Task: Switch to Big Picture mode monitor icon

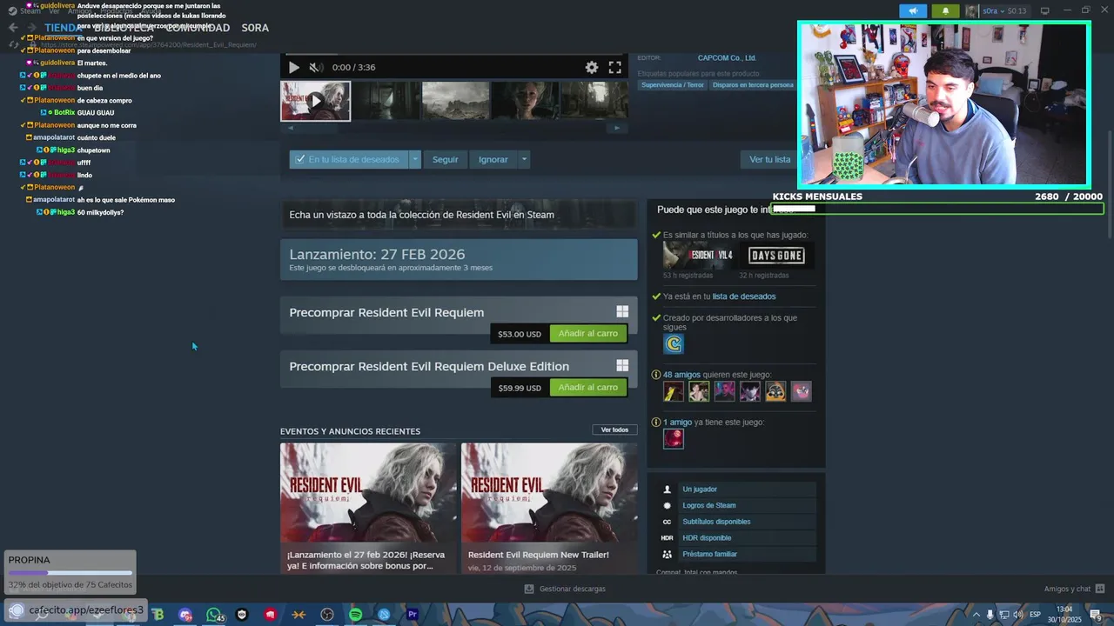Action: pyautogui.click(x=1044, y=10)
